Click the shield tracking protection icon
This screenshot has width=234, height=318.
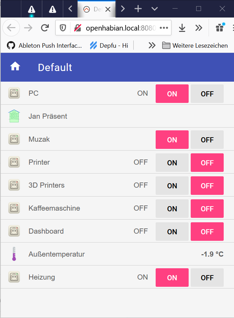(63, 28)
